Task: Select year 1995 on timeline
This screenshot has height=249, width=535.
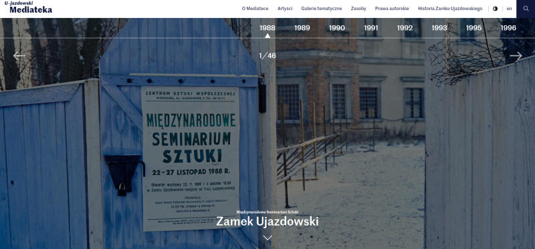Action: [x=473, y=28]
